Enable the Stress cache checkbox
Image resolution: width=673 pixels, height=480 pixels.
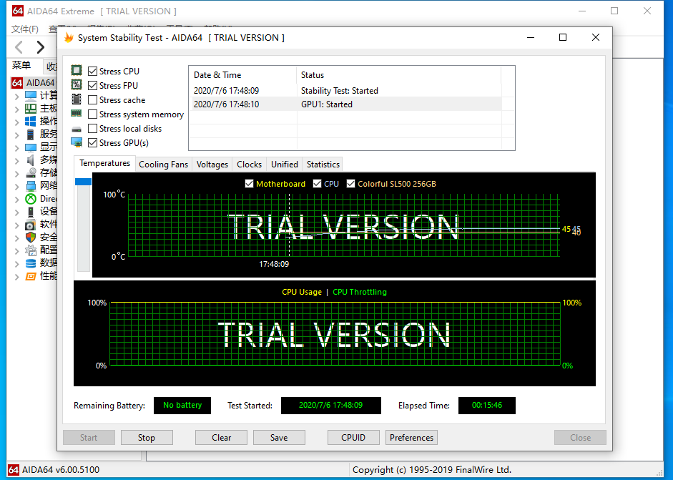pyautogui.click(x=92, y=100)
